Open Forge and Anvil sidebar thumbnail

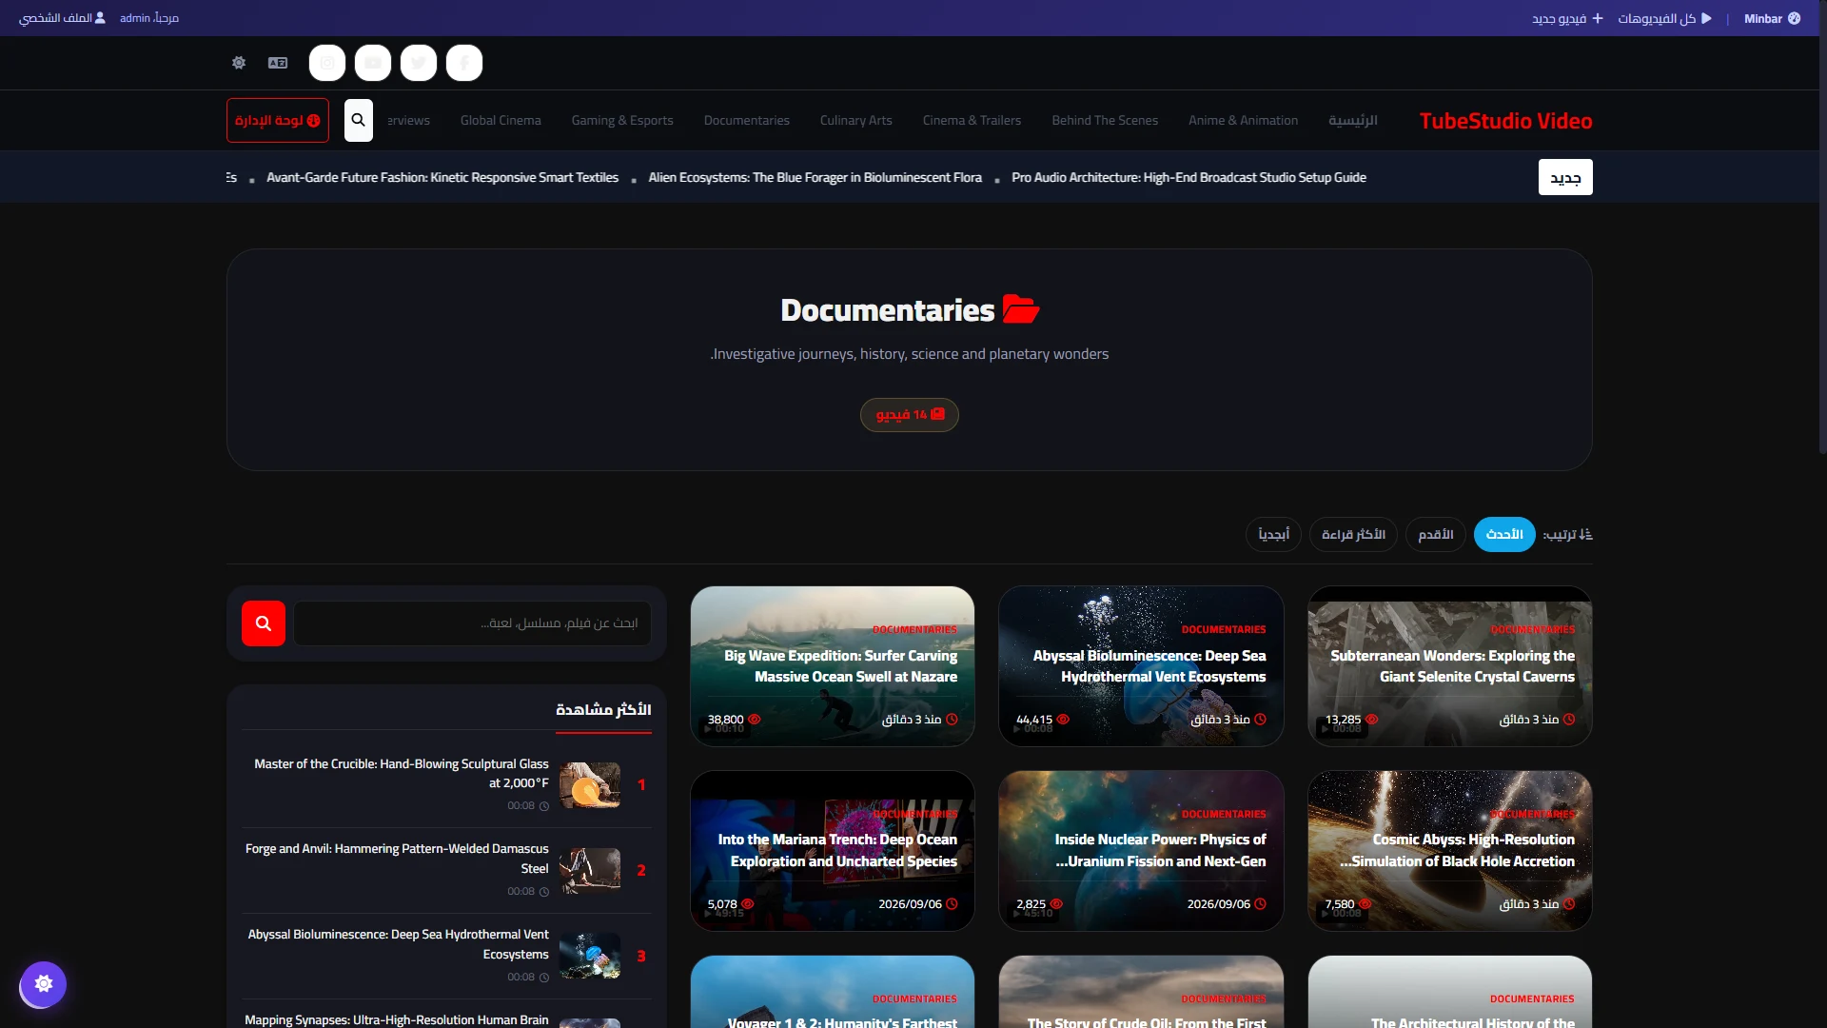coord(590,871)
